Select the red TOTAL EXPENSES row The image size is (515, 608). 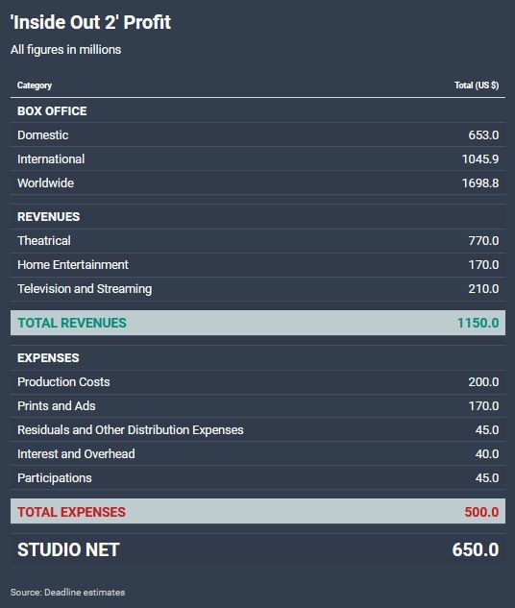pos(257,511)
